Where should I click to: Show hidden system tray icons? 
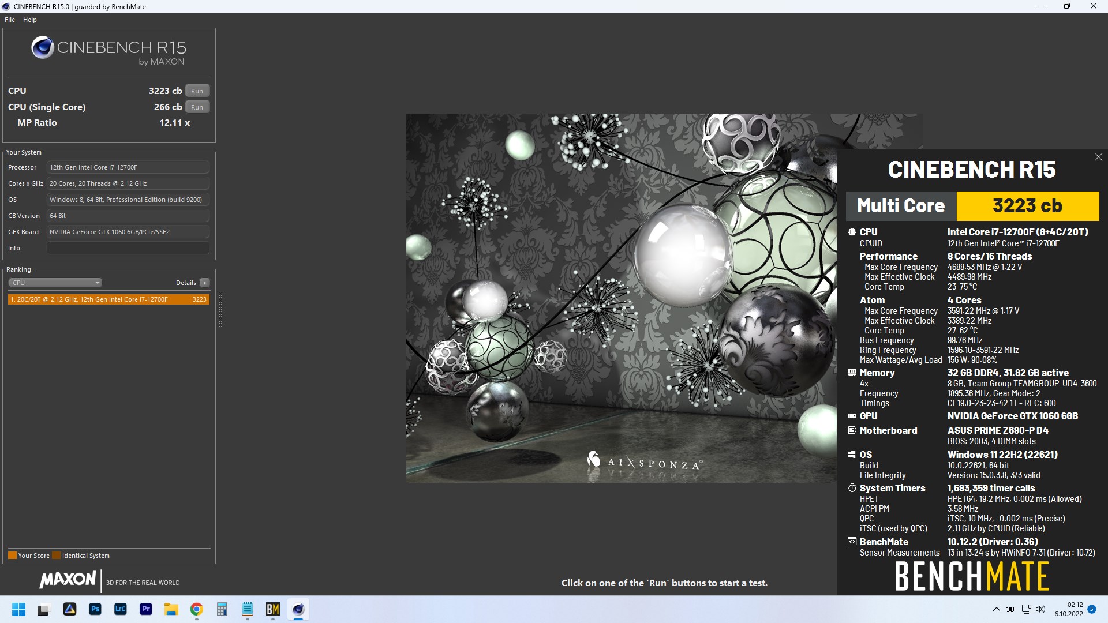[996, 609]
